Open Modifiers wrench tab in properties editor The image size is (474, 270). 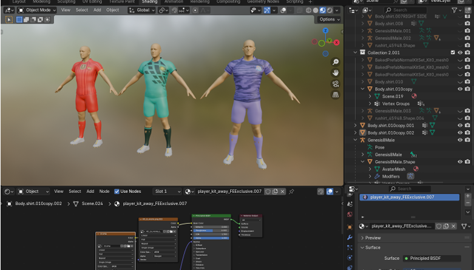click(350, 237)
